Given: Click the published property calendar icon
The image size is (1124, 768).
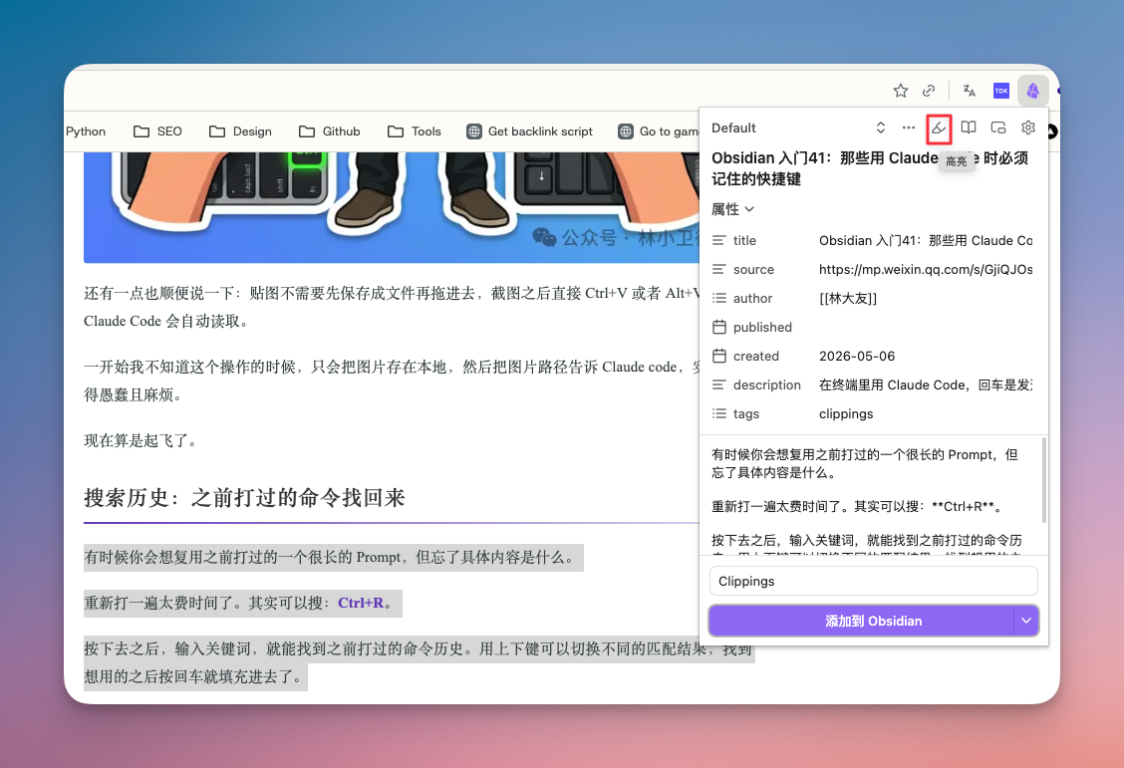Looking at the screenshot, I should [x=719, y=327].
